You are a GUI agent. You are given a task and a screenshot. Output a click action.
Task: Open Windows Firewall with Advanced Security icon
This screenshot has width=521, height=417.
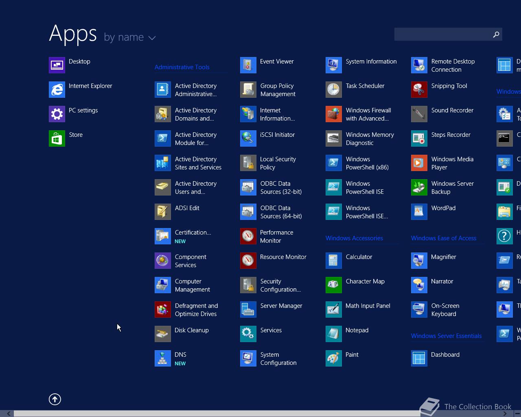(334, 114)
